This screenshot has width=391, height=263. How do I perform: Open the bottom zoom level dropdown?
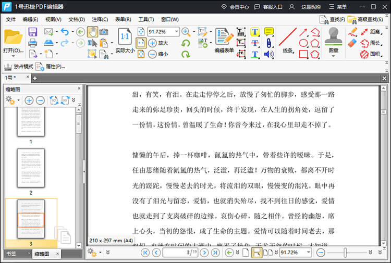(x=309, y=253)
